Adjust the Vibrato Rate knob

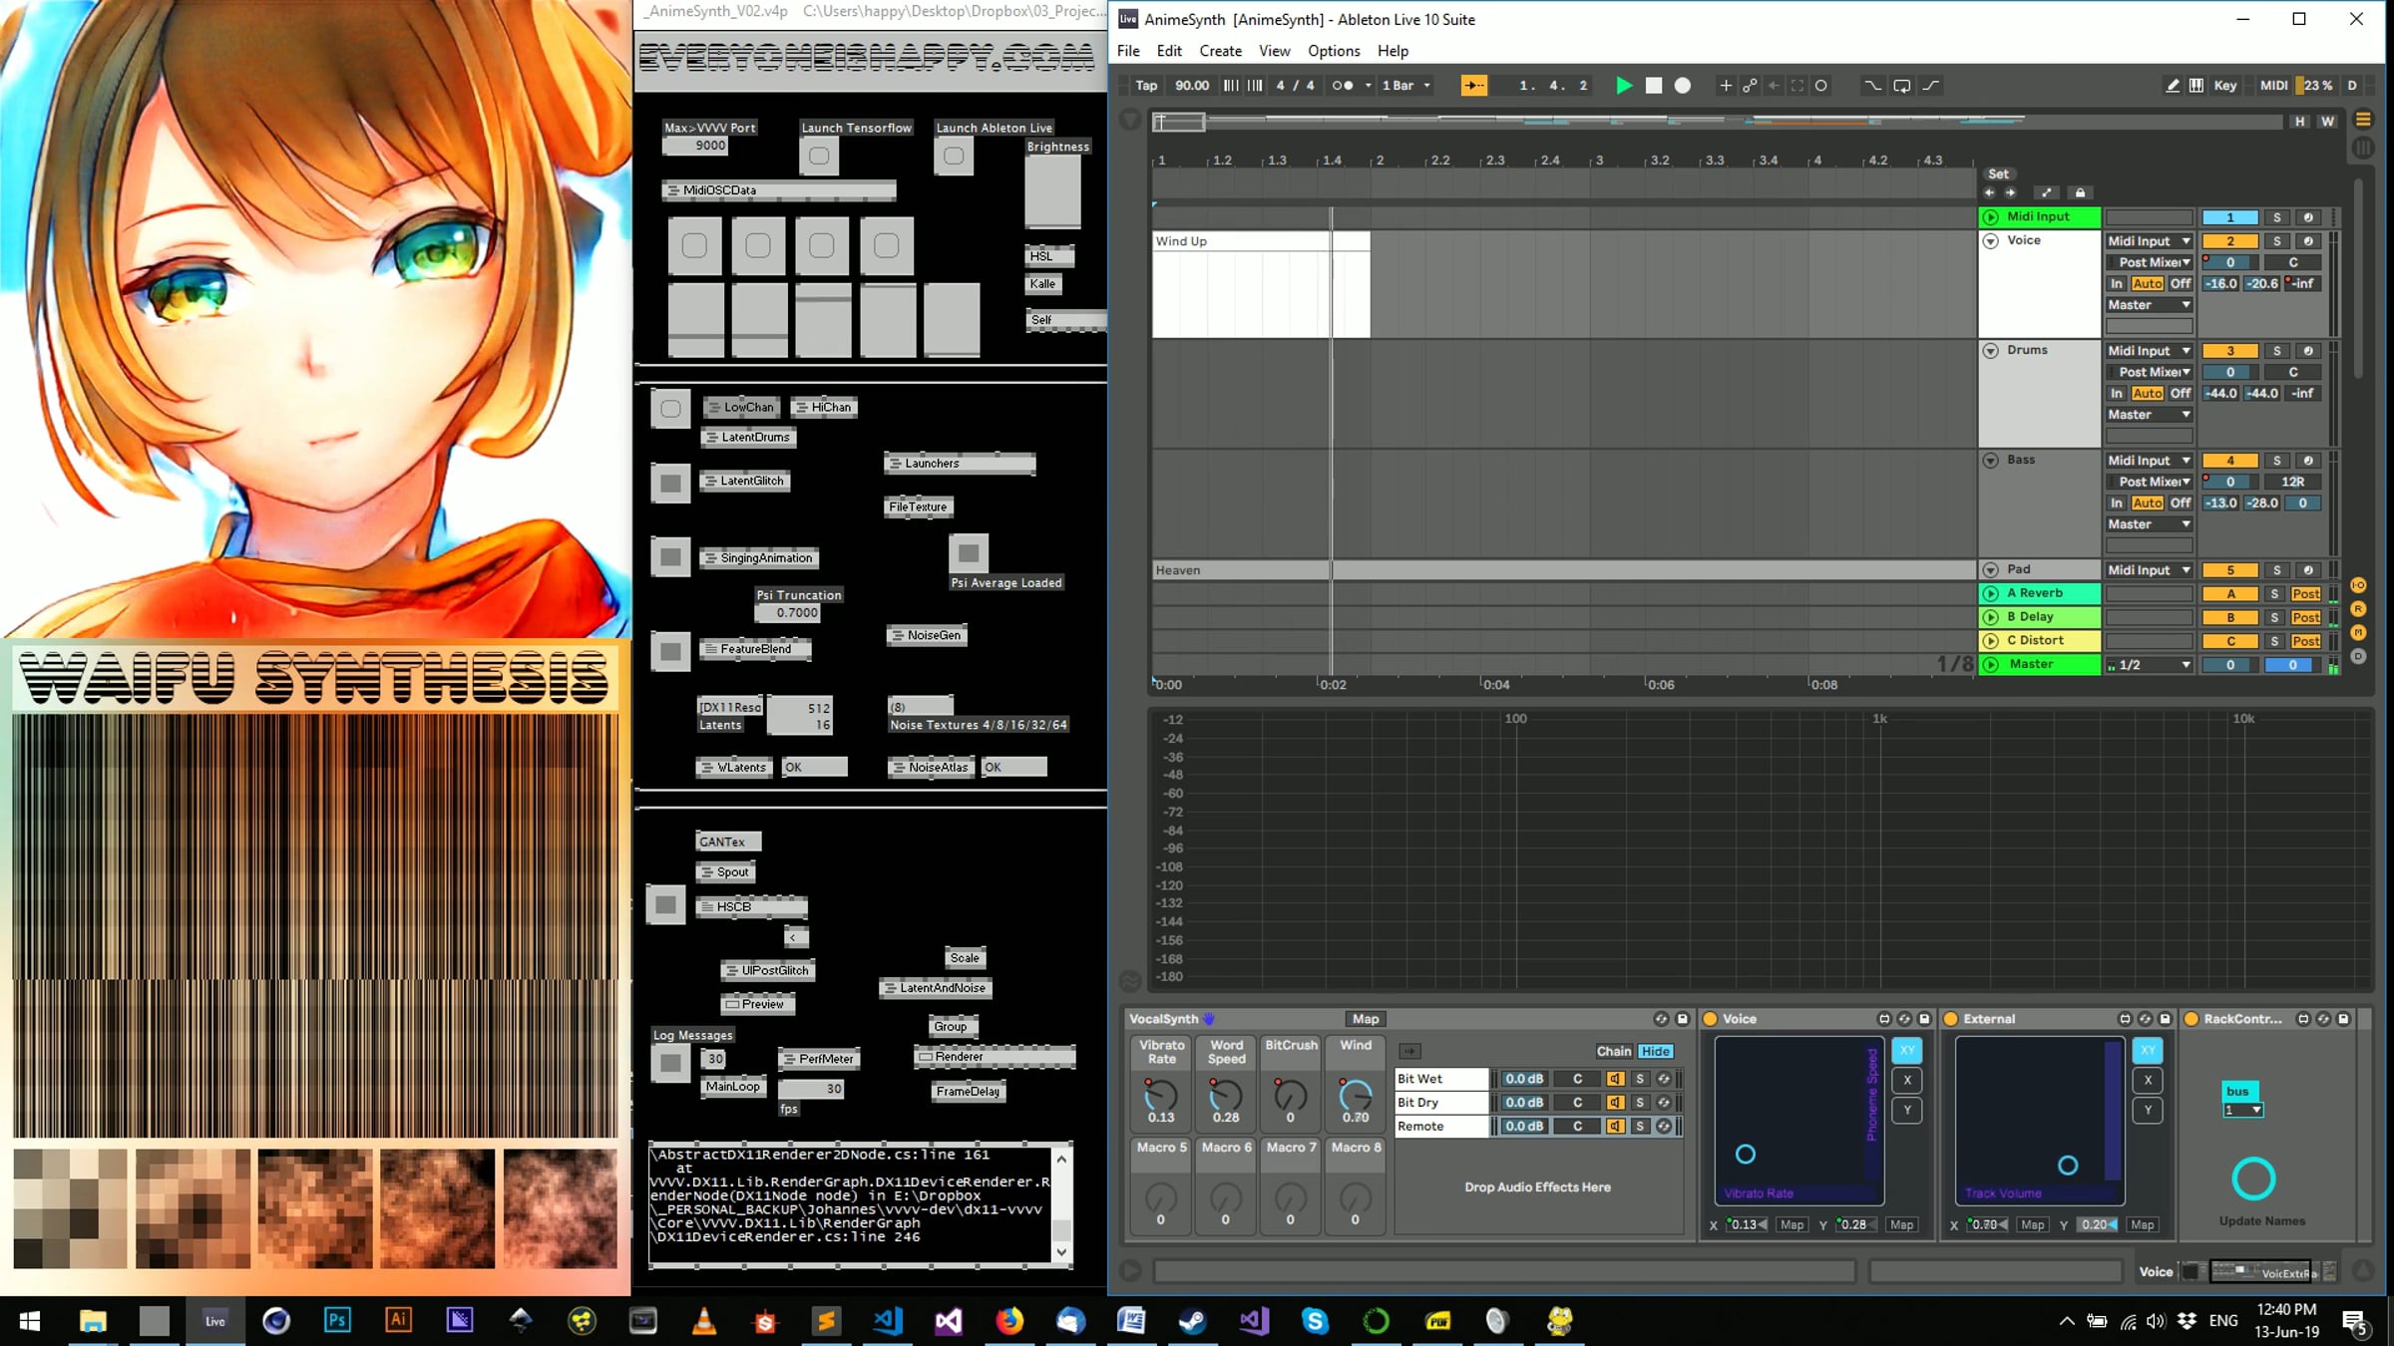coord(1161,1096)
